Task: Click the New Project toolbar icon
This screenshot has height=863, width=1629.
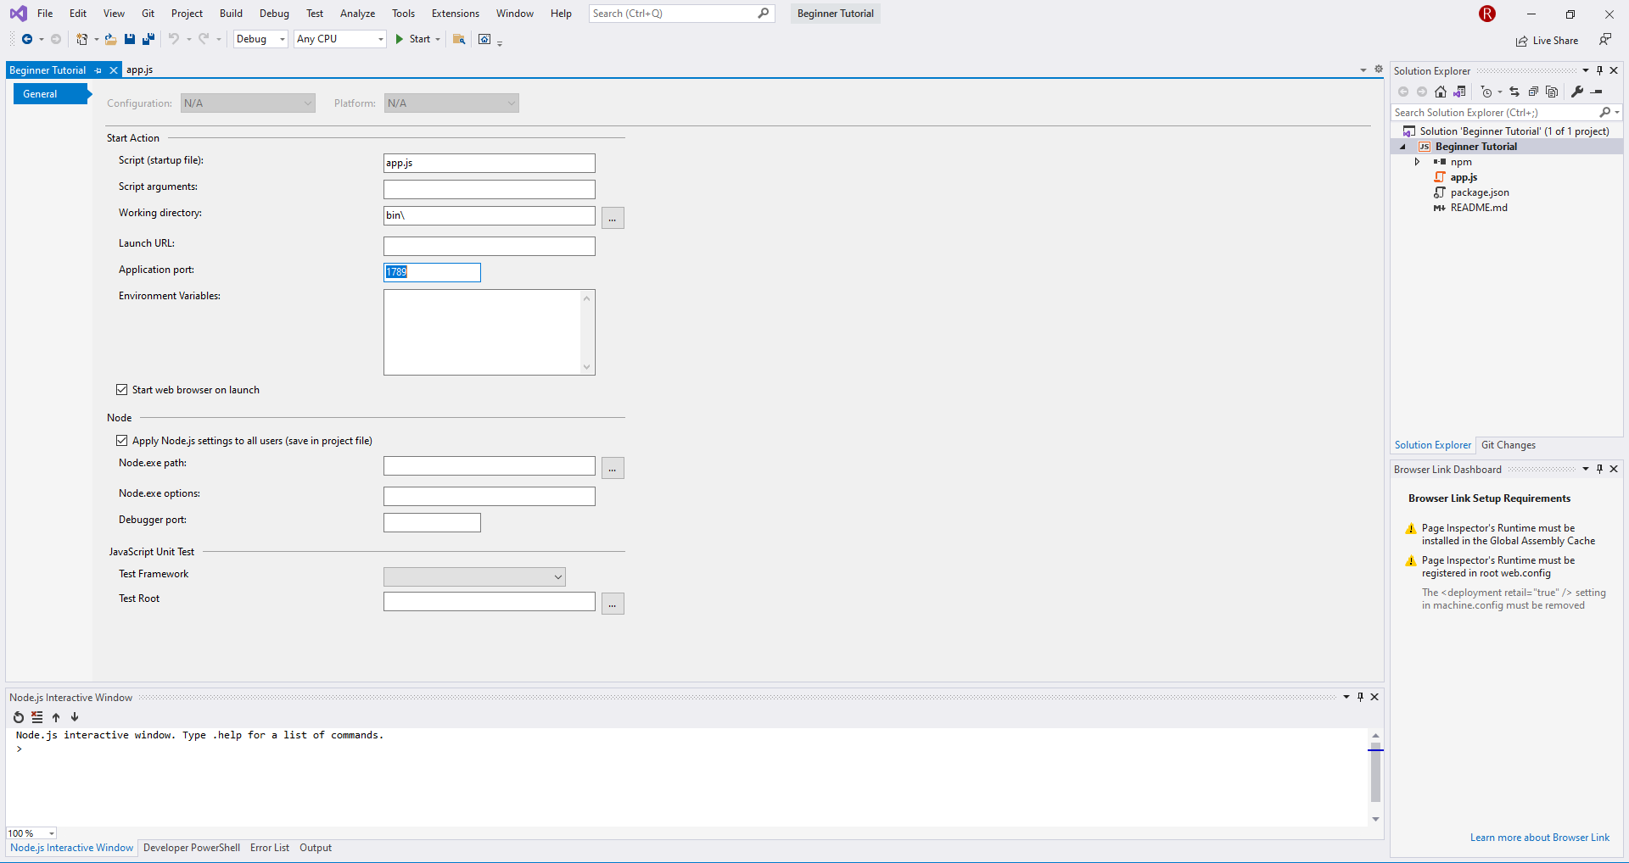Action: click(x=82, y=39)
